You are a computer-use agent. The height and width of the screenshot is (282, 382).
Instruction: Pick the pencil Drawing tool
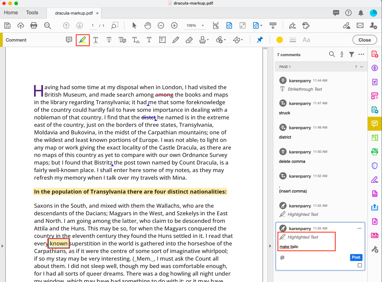(176, 40)
